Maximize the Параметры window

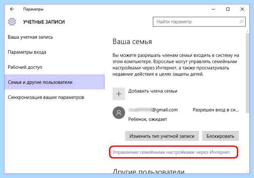coord(228,9)
